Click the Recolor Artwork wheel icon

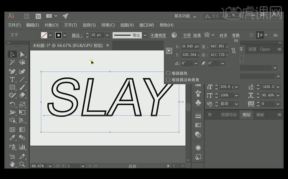174,35
